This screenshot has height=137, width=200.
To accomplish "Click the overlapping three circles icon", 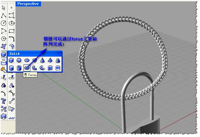I will tap(4, 85).
